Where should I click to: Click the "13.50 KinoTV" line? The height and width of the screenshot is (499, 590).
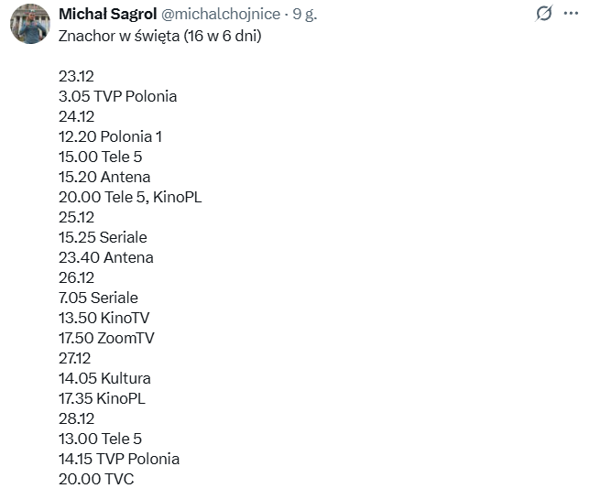tap(104, 318)
